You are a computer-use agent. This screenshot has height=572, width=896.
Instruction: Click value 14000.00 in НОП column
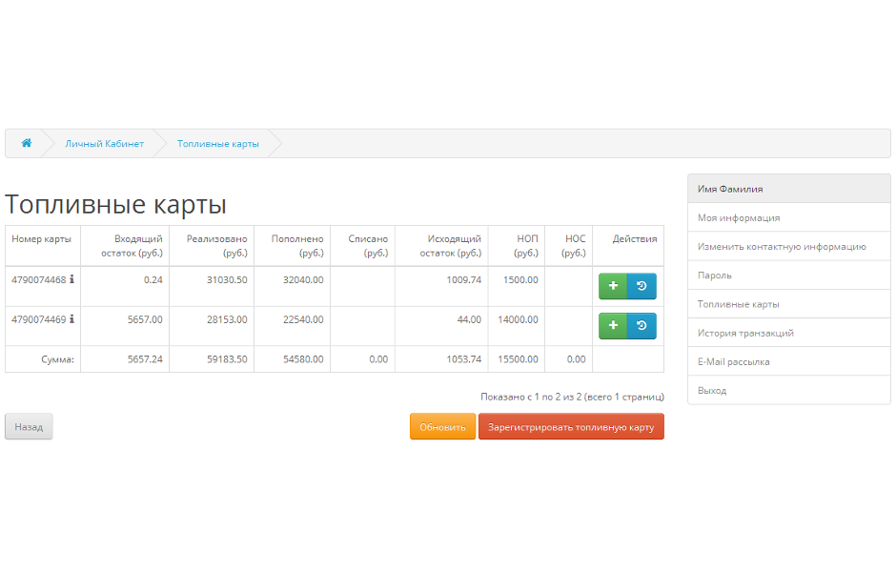coord(518,319)
